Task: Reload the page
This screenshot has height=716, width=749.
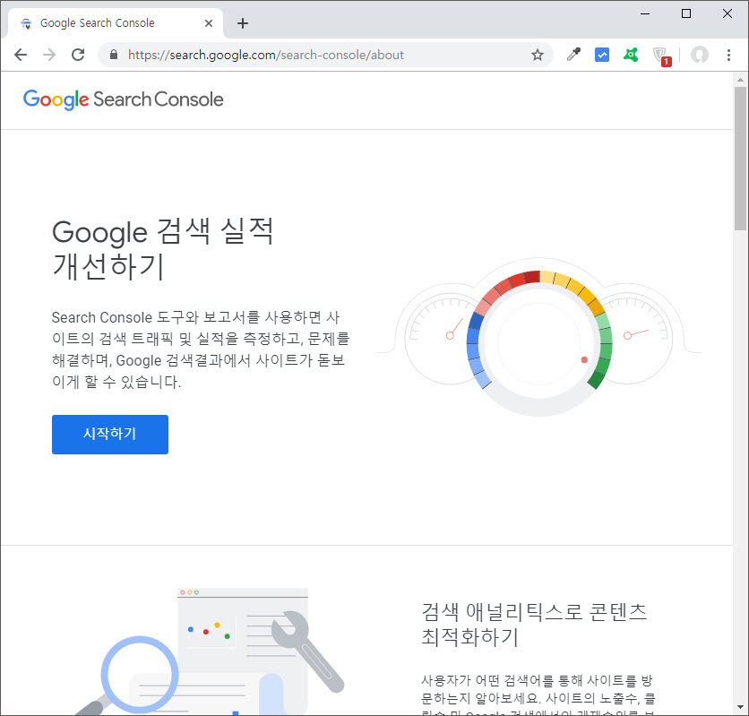Action: coord(78,55)
